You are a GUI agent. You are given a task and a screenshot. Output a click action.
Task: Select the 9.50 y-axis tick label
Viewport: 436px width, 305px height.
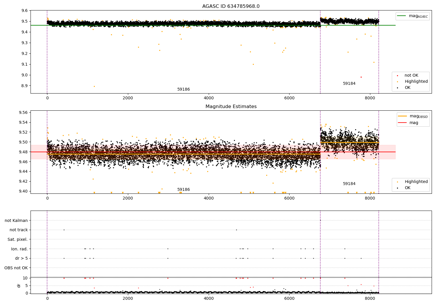point(24,142)
